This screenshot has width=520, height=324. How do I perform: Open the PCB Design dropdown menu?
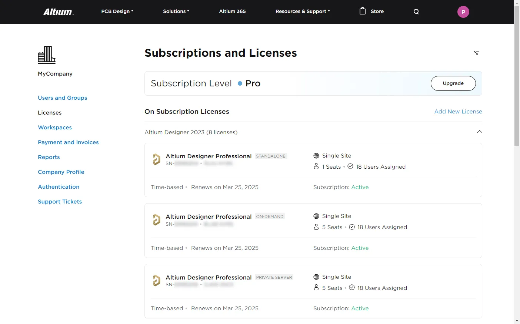click(117, 11)
